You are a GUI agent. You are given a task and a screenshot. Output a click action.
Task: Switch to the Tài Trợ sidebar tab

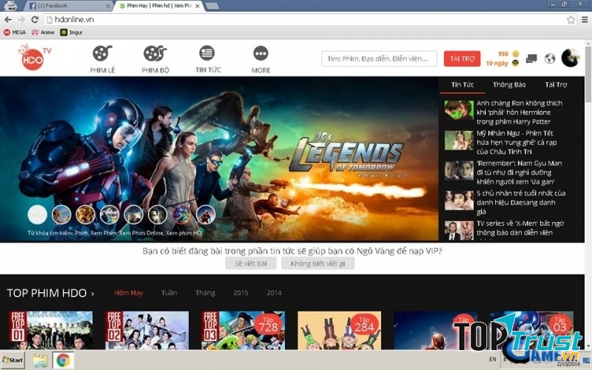click(x=556, y=84)
